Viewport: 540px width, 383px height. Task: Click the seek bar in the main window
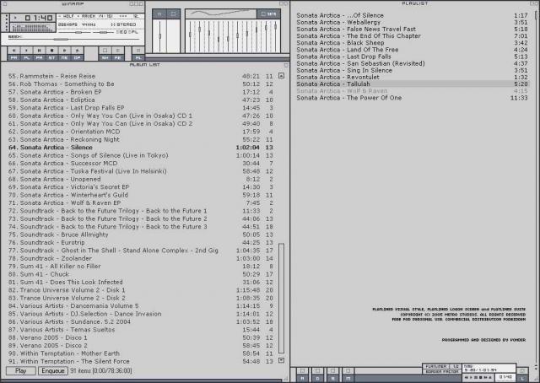pos(73,39)
